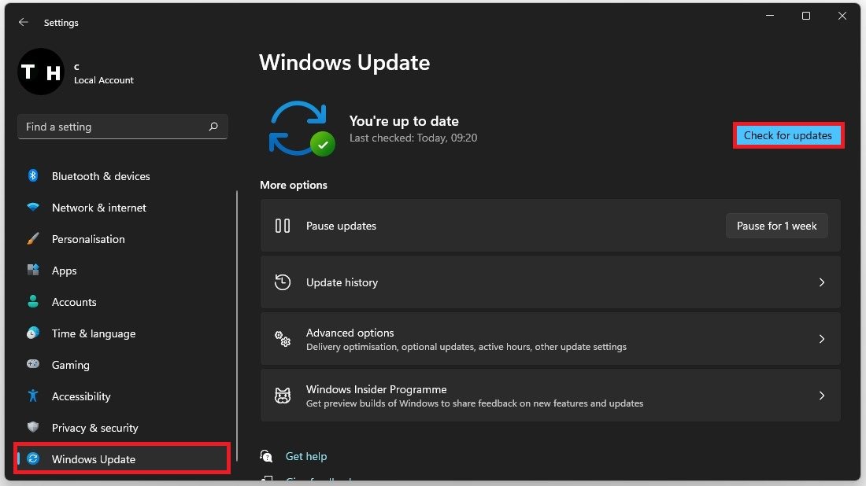Maximize the Settings window

click(x=806, y=16)
